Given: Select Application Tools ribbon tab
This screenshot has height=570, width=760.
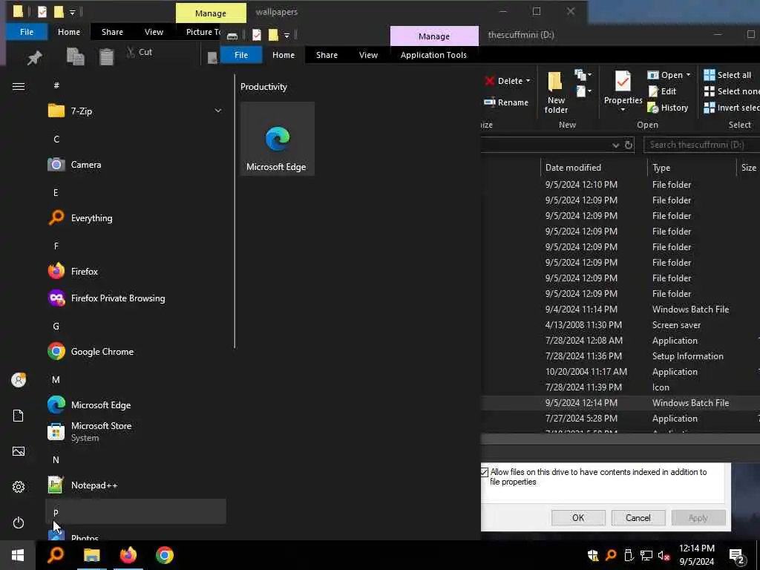Looking at the screenshot, I should (x=433, y=55).
